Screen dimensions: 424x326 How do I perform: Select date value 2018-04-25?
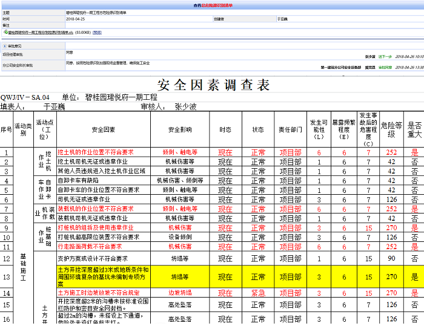76,19
